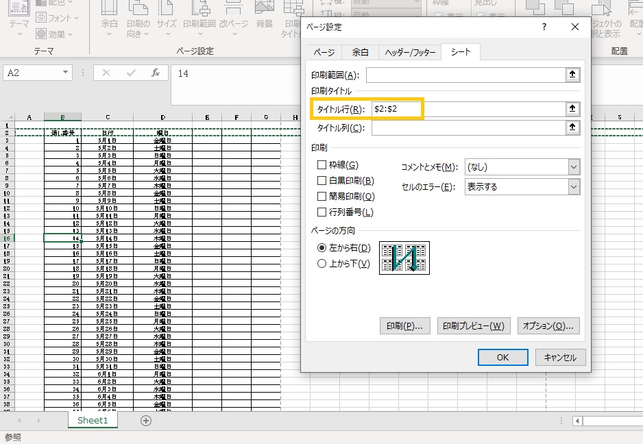643x444 pixels.
Task: Add a new sheet with the plus icon
Action: 145,421
